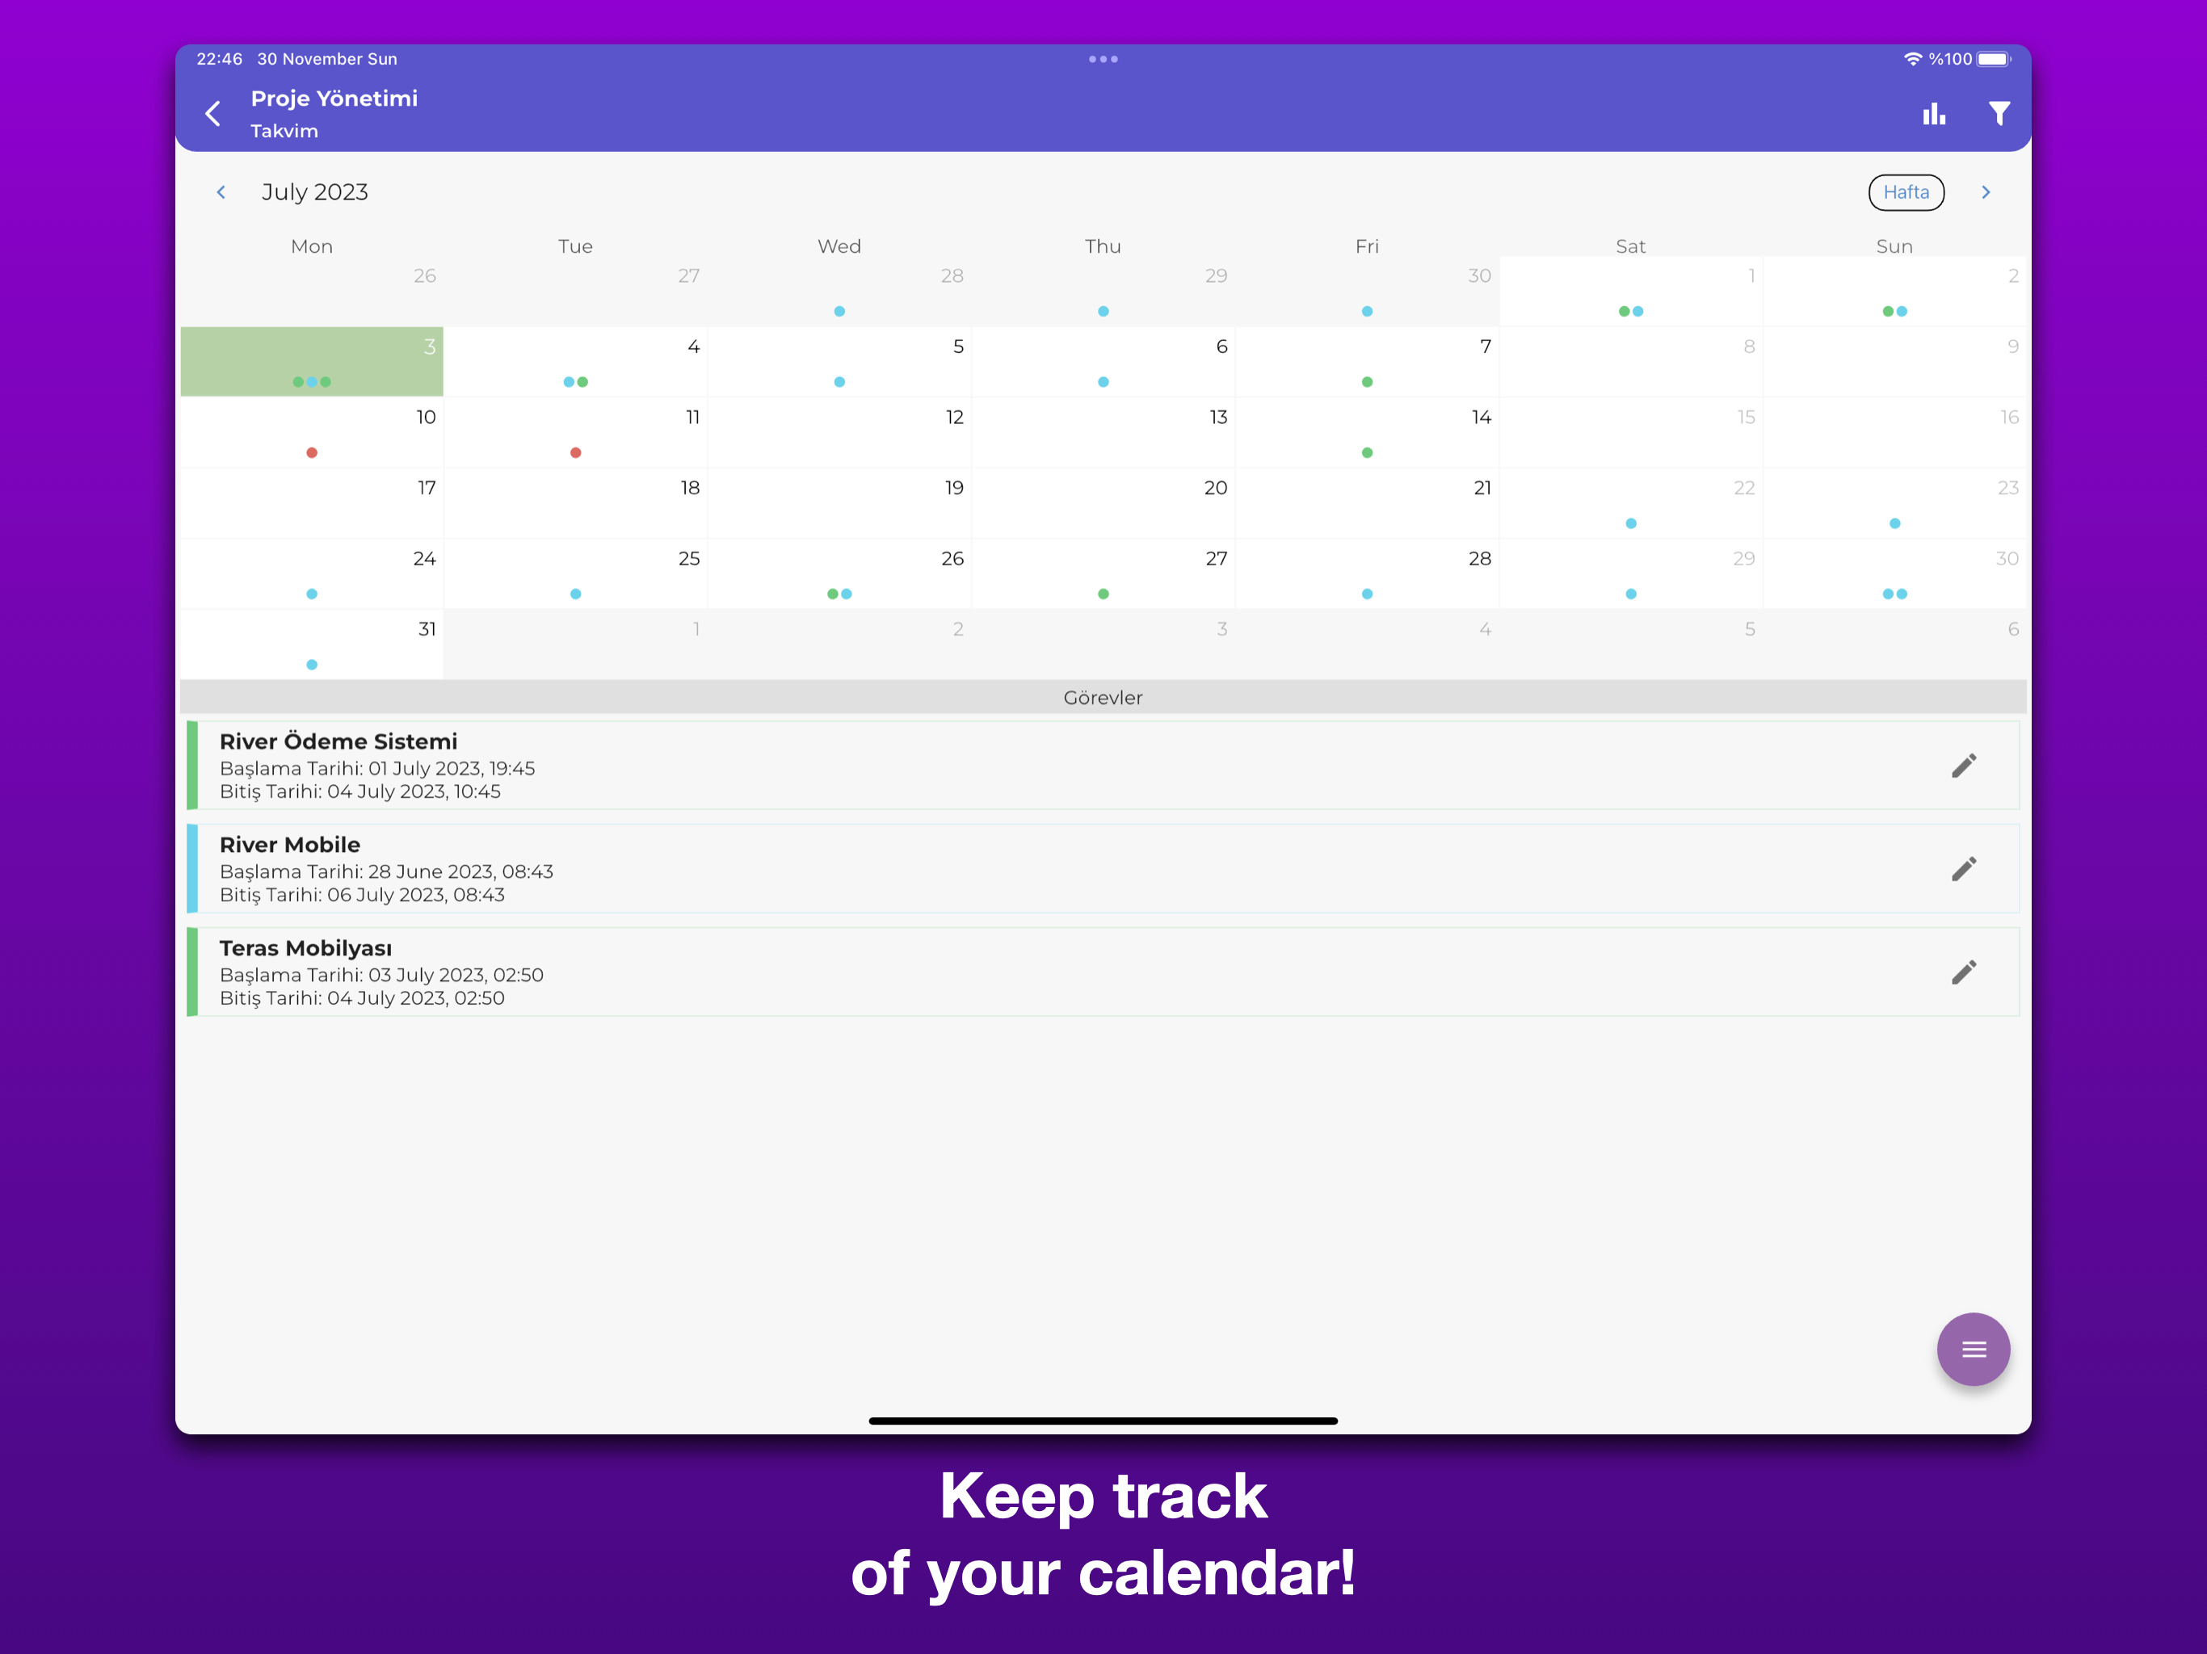Open the River Ödeme Sistemi task
This screenshot has height=1654, width=2207.
tap(1103, 766)
